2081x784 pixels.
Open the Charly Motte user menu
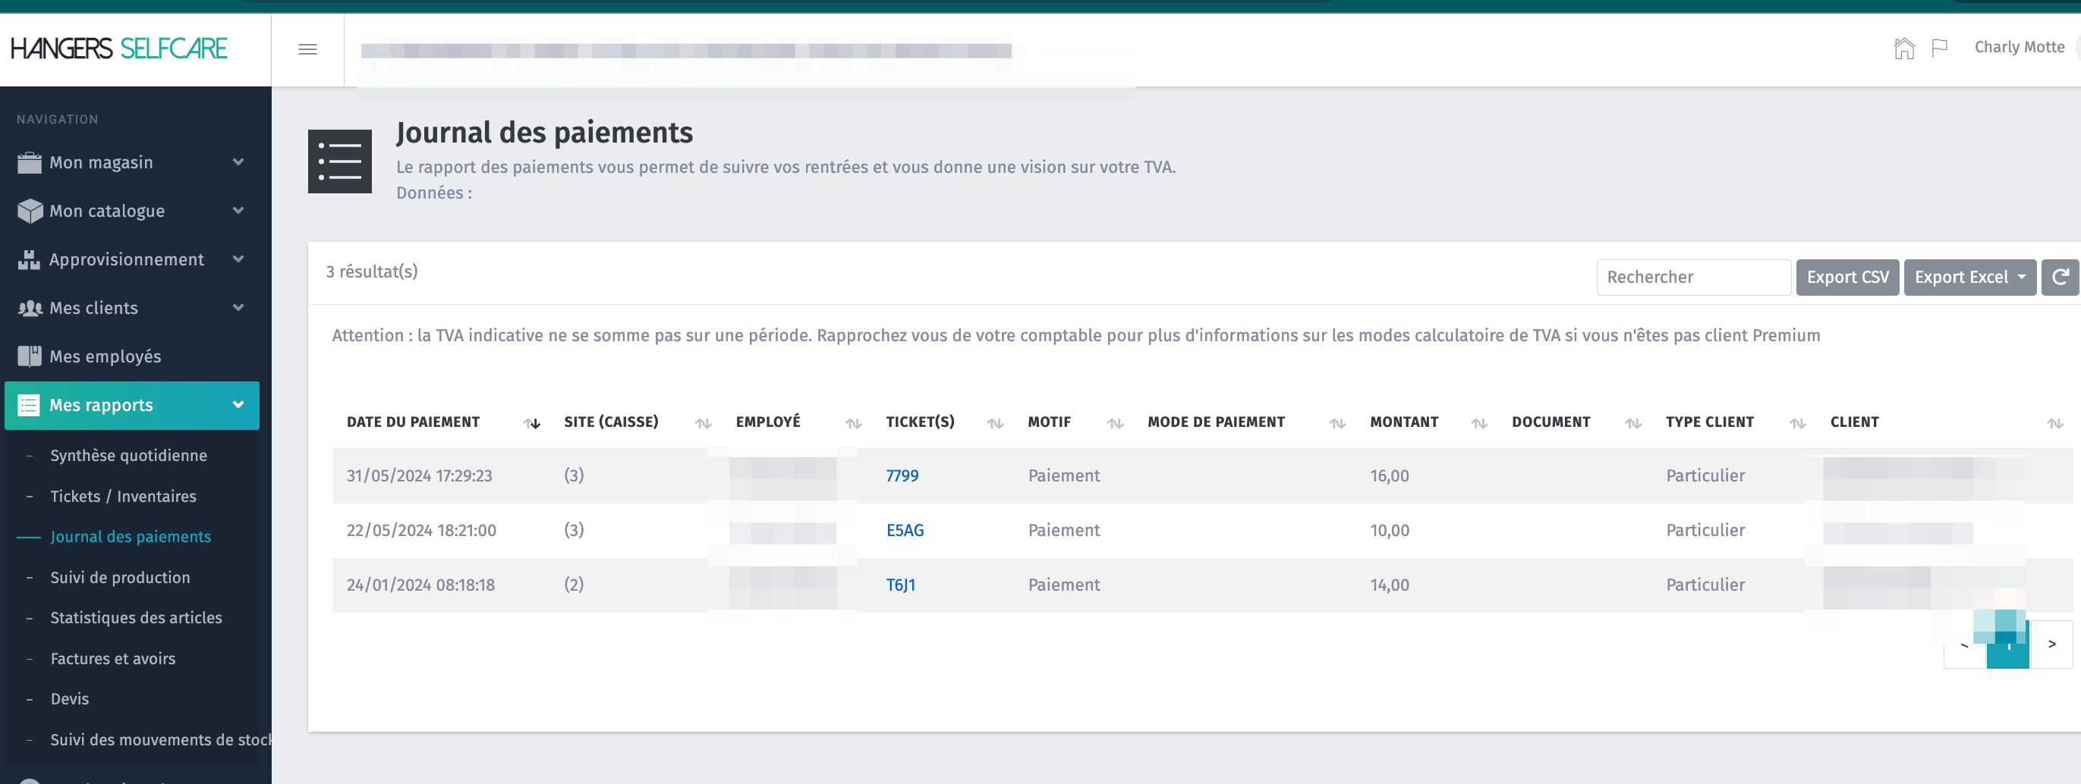(x=2019, y=48)
